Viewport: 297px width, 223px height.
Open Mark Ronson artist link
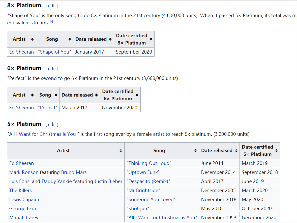click(x=24, y=172)
